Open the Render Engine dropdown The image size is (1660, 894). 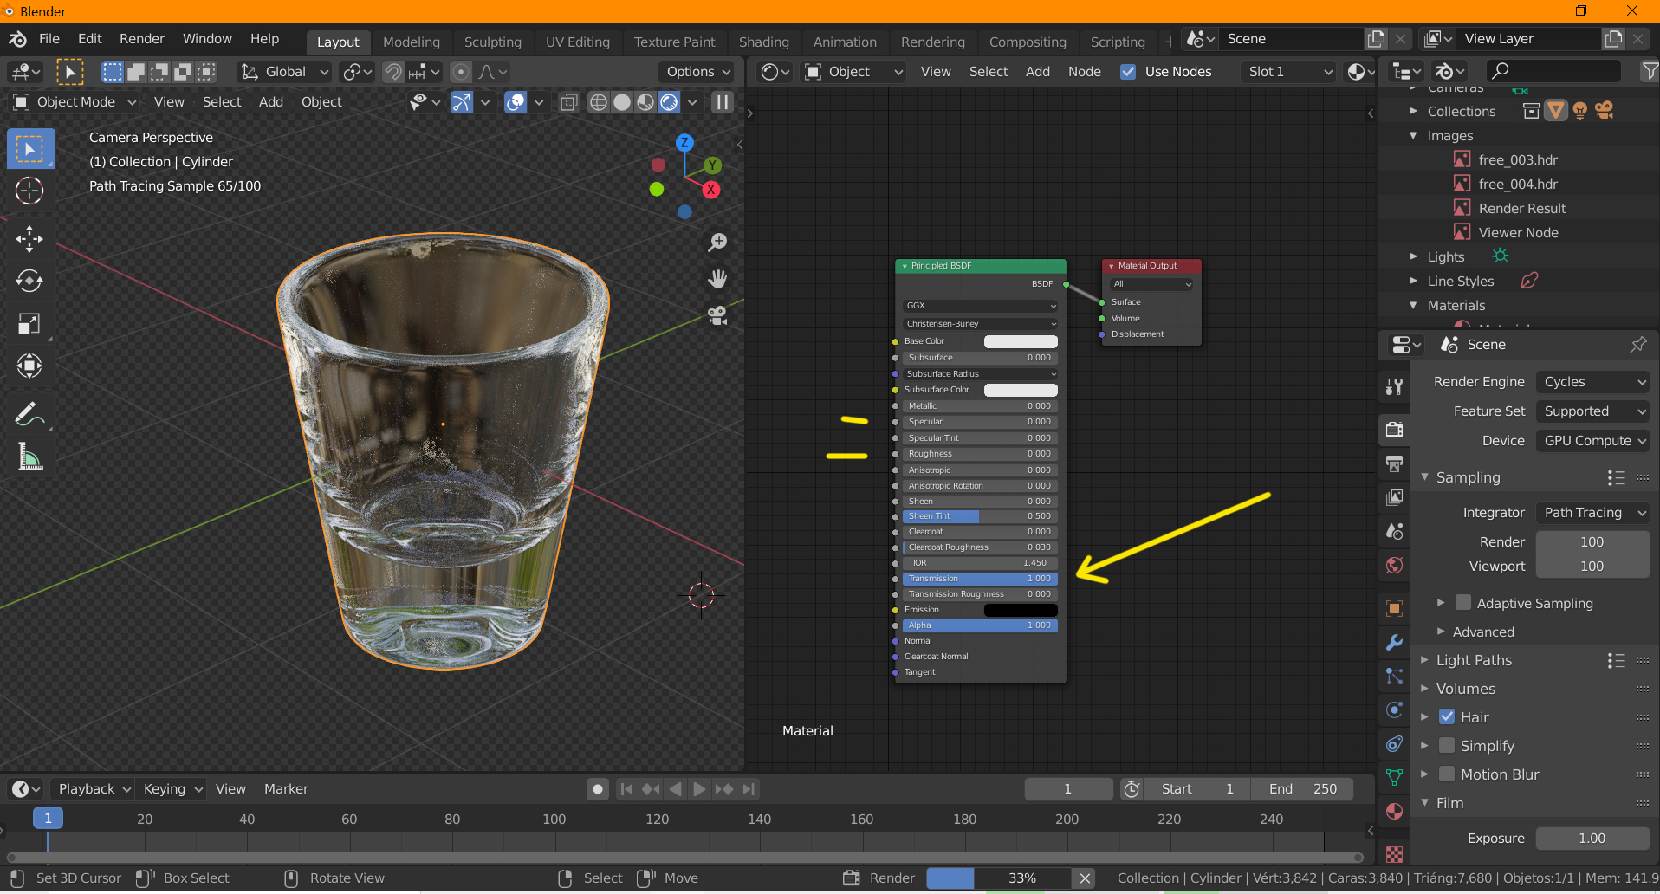point(1593,382)
